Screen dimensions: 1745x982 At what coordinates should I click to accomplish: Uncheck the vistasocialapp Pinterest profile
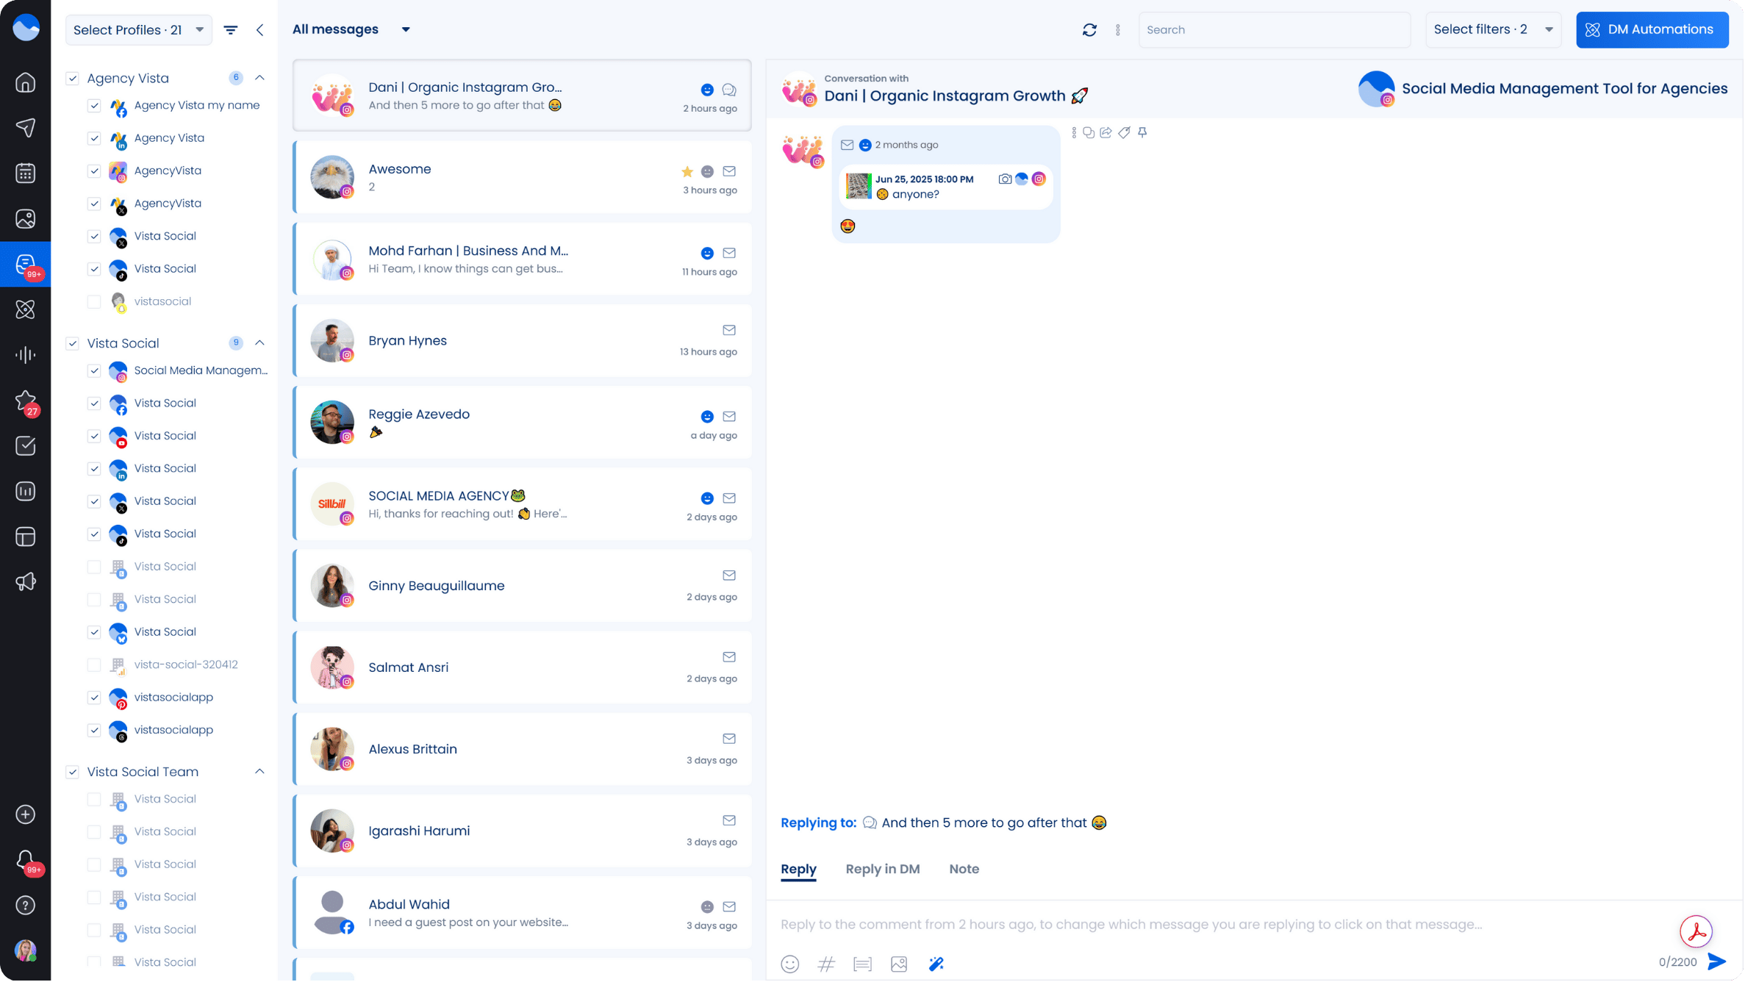(94, 698)
